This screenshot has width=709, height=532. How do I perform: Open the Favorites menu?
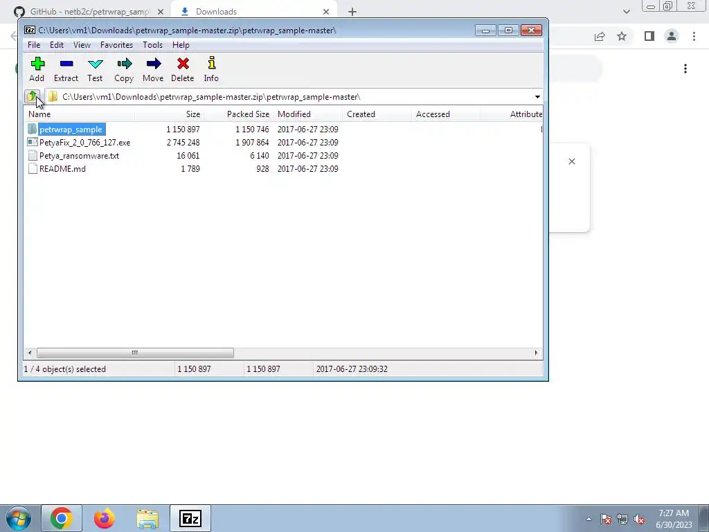coord(116,45)
